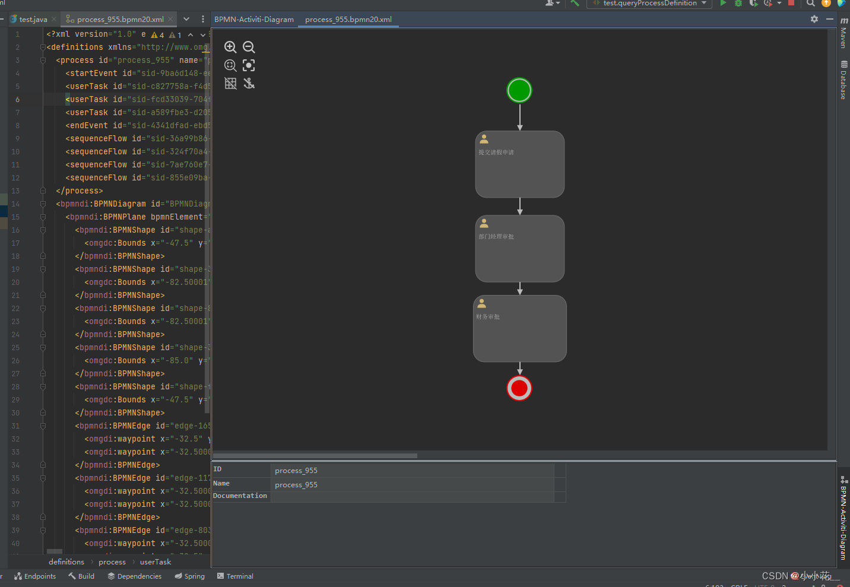Go to previous highlighted error arrow

point(191,35)
